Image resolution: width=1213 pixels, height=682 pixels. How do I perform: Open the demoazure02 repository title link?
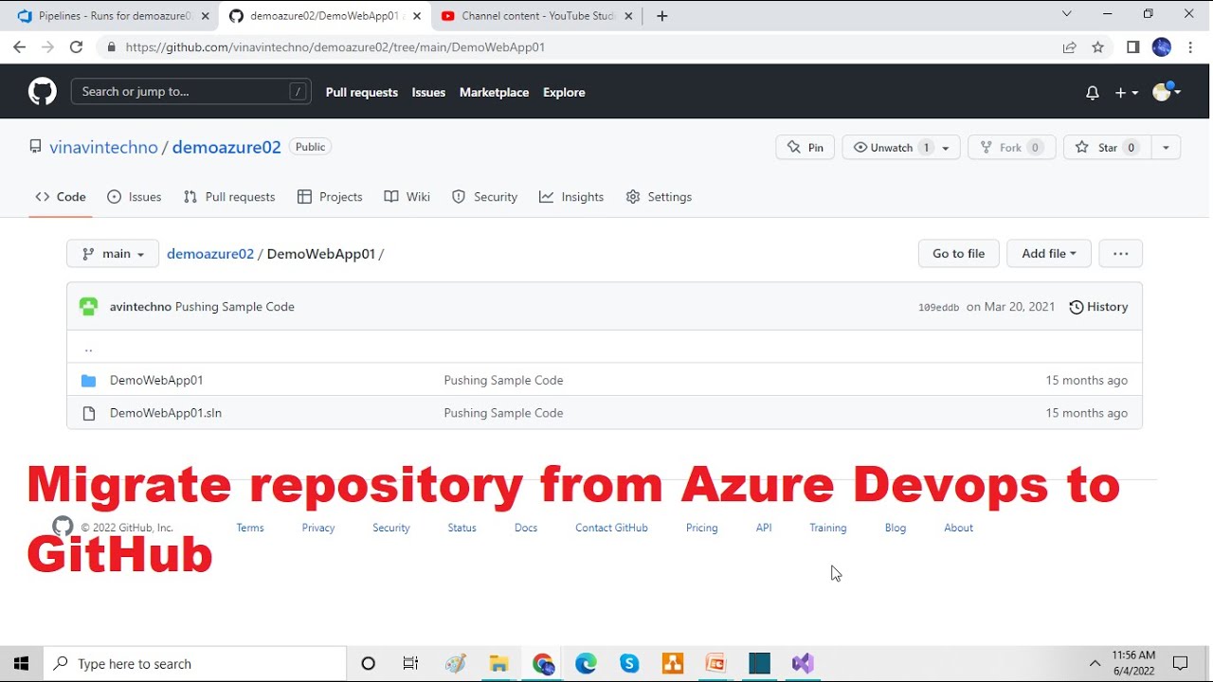tap(226, 147)
